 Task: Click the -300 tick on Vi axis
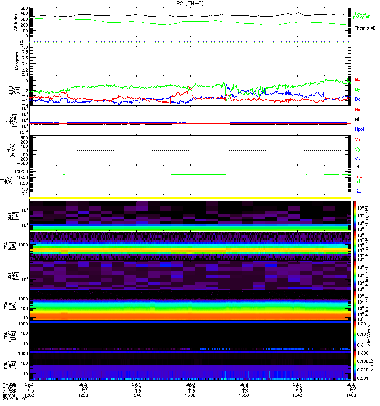pos(22,163)
